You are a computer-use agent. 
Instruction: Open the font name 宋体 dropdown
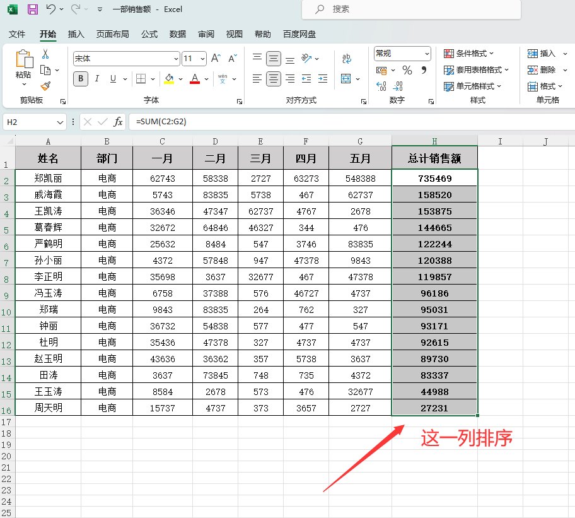[x=176, y=59]
